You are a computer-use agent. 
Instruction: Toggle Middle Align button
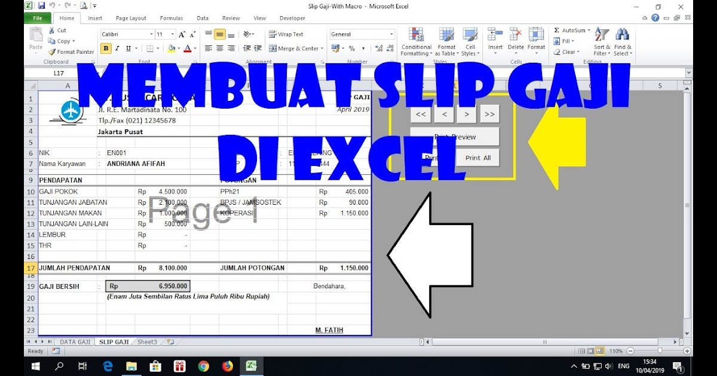coord(220,34)
